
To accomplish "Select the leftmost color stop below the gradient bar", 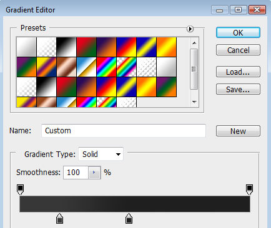I will click(59, 218).
